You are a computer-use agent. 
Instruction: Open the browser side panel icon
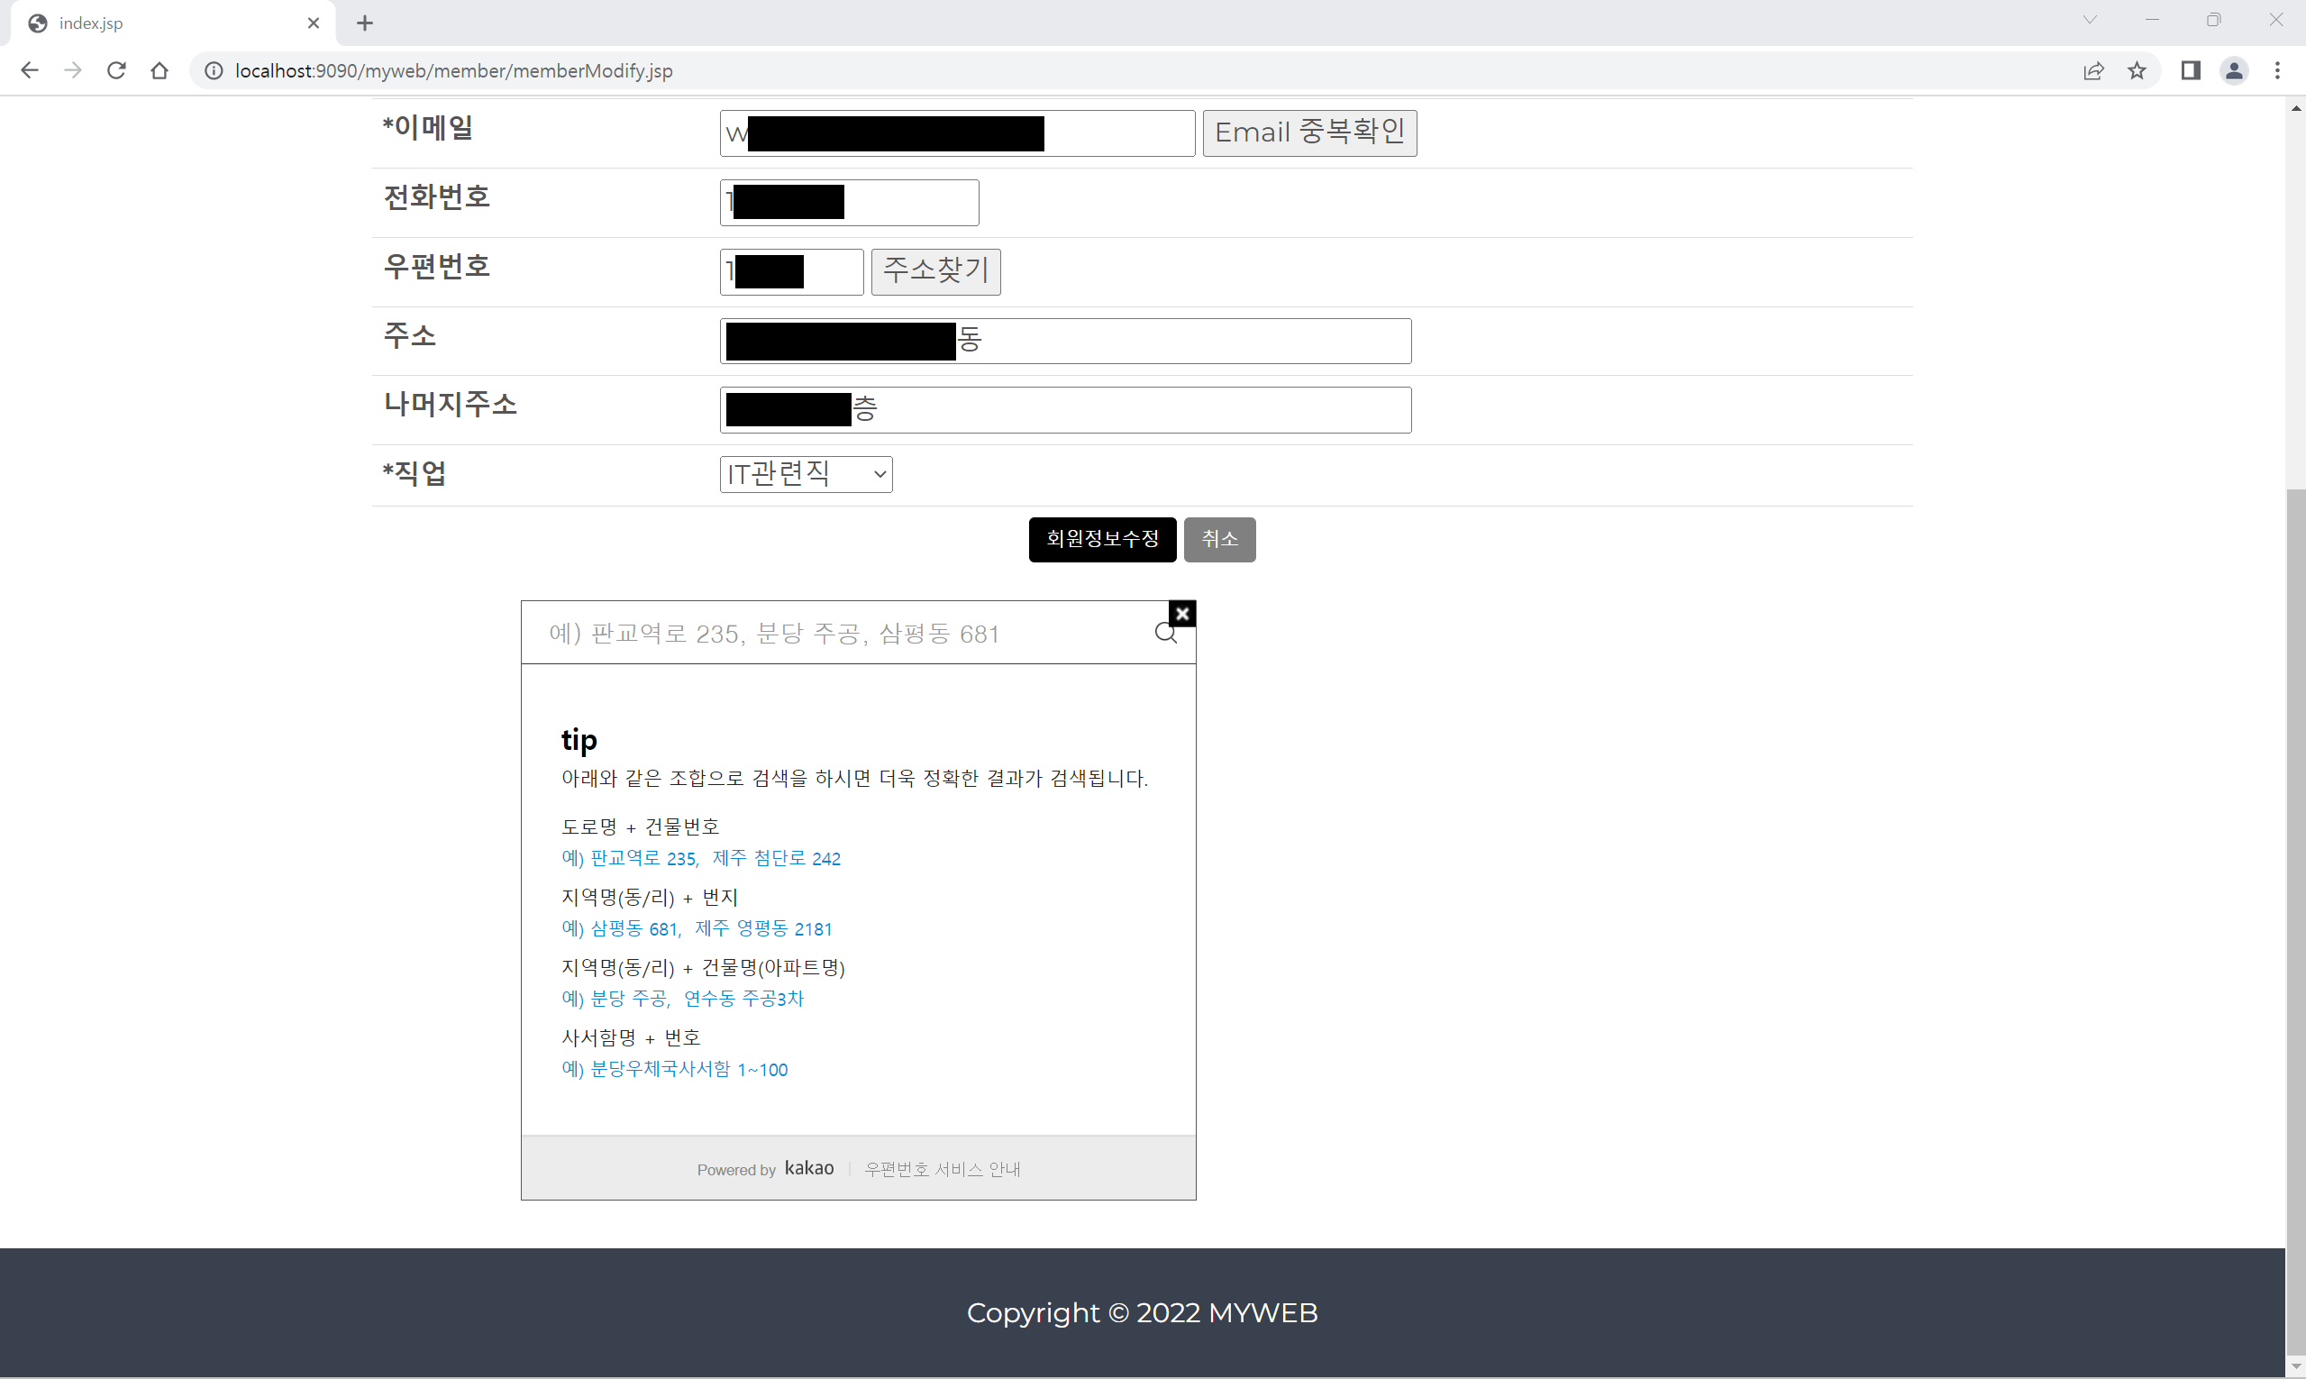point(2191,70)
